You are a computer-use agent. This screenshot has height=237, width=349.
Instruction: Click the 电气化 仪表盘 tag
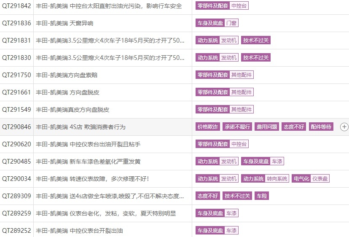click(311, 179)
